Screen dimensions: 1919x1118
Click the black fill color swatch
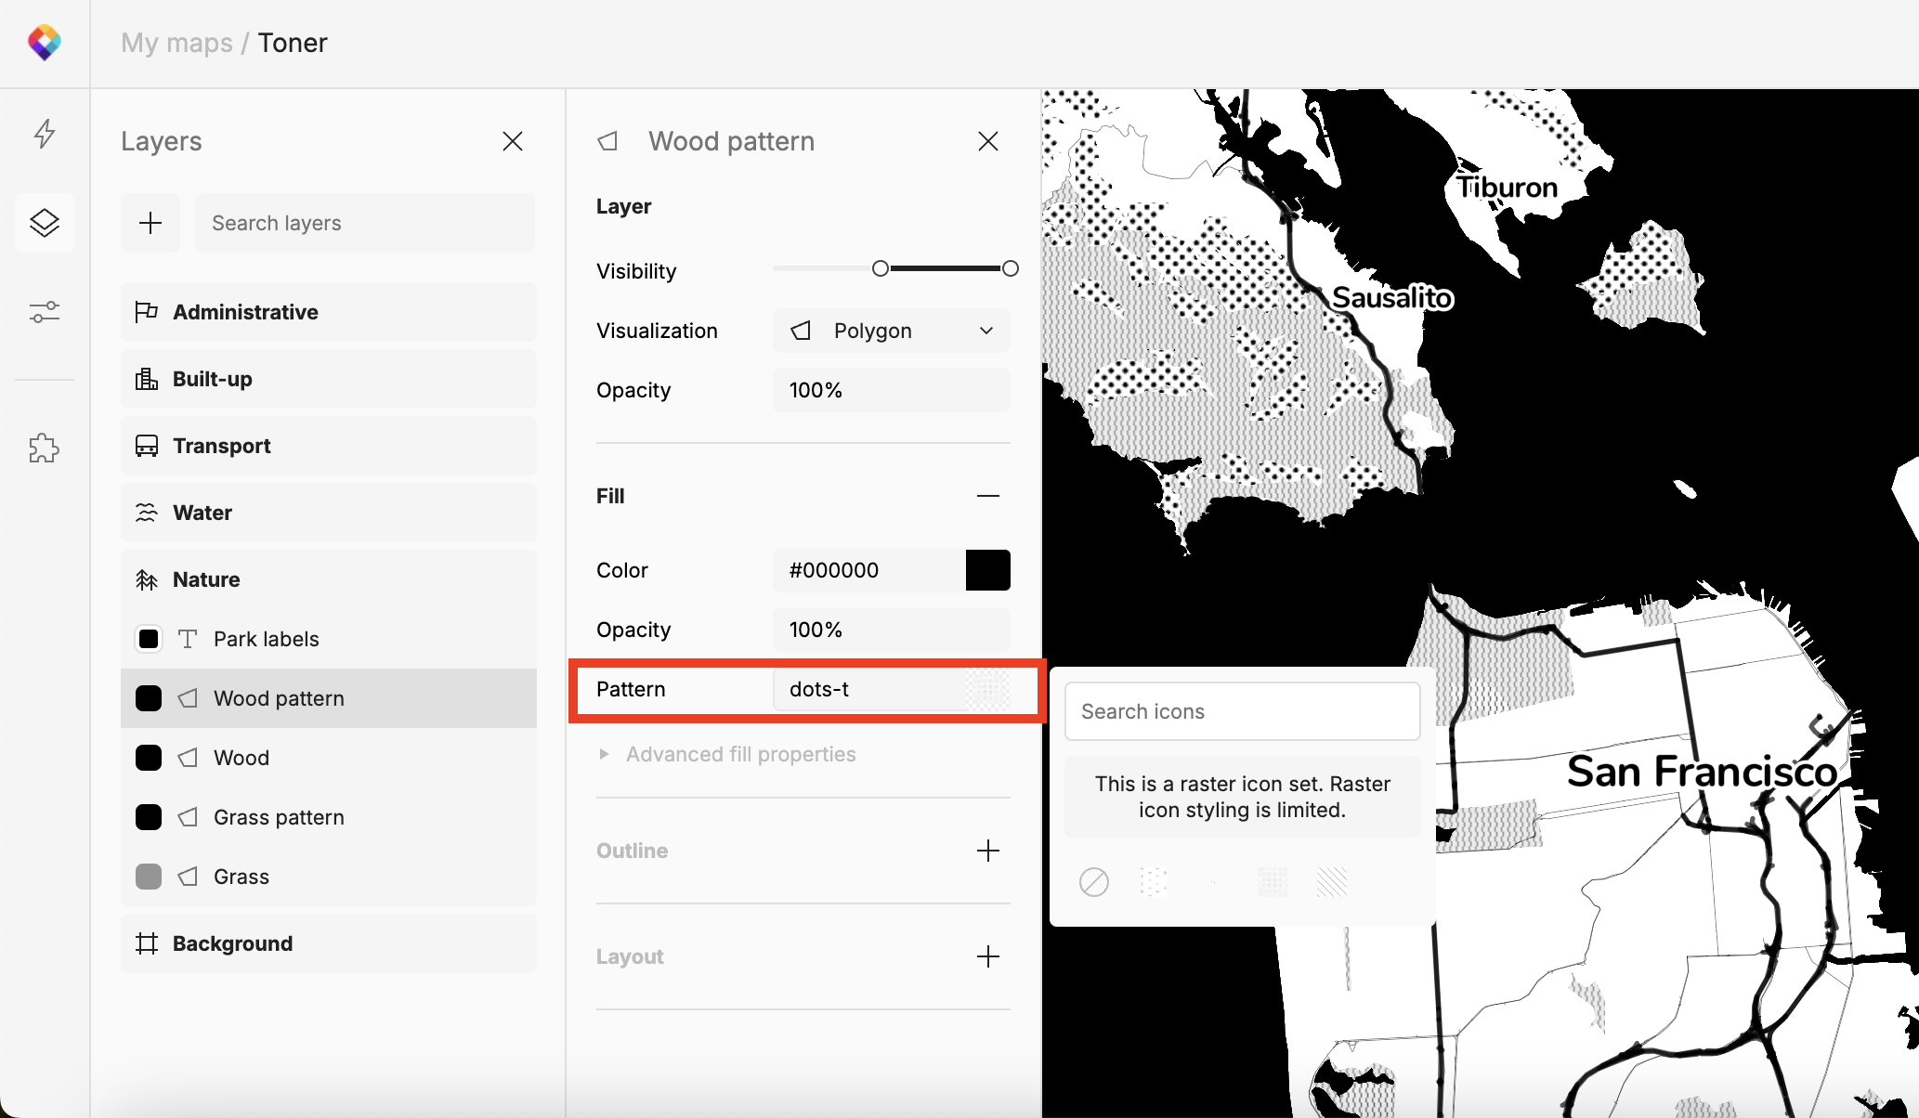click(x=987, y=570)
